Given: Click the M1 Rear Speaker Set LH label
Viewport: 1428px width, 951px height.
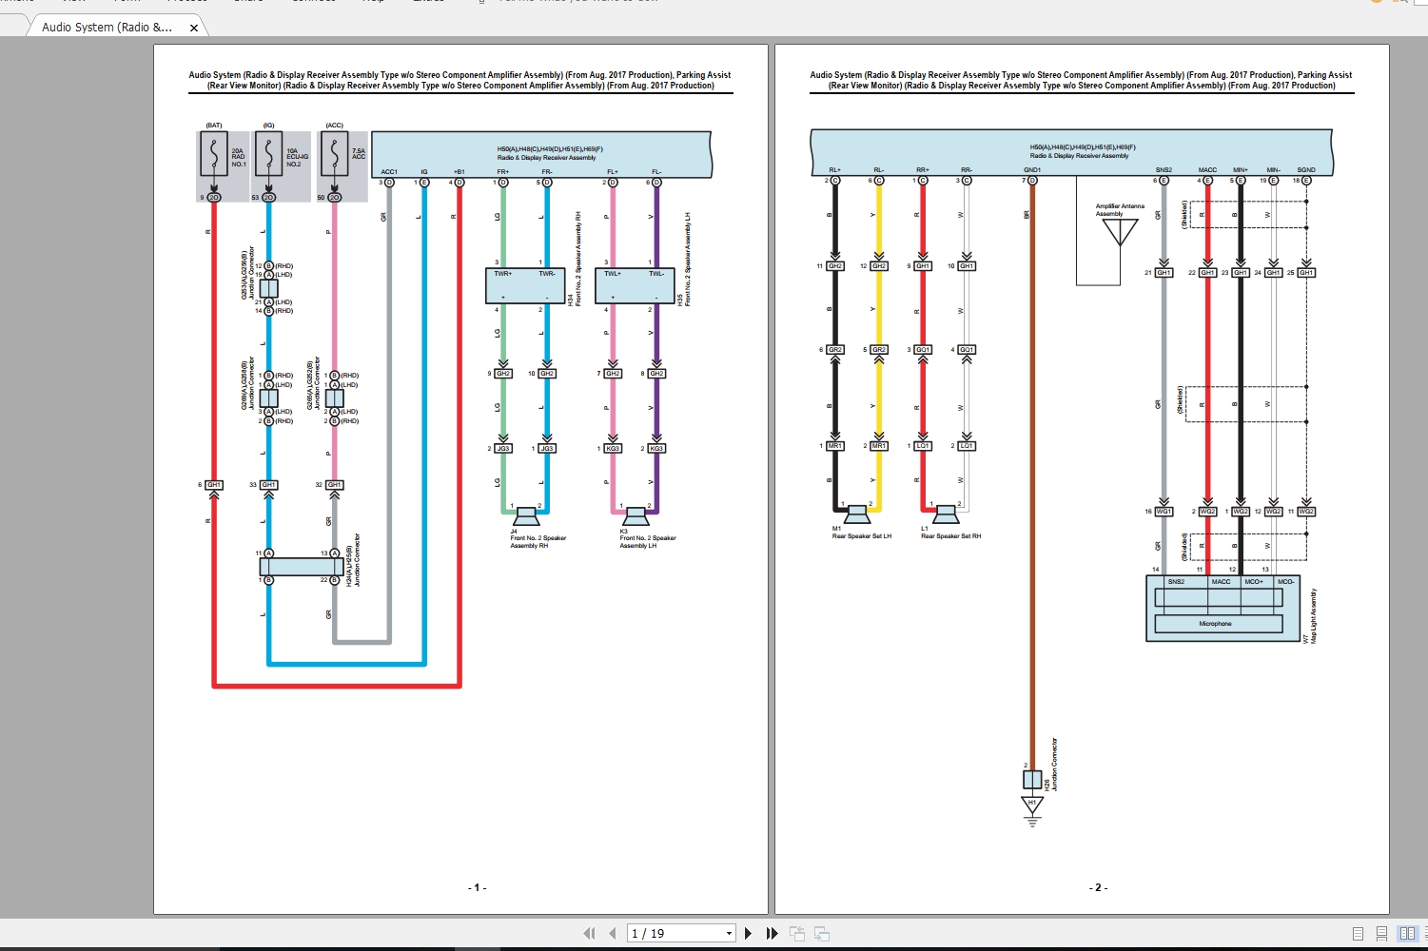Looking at the screenshot, I should tap(861, 533).
